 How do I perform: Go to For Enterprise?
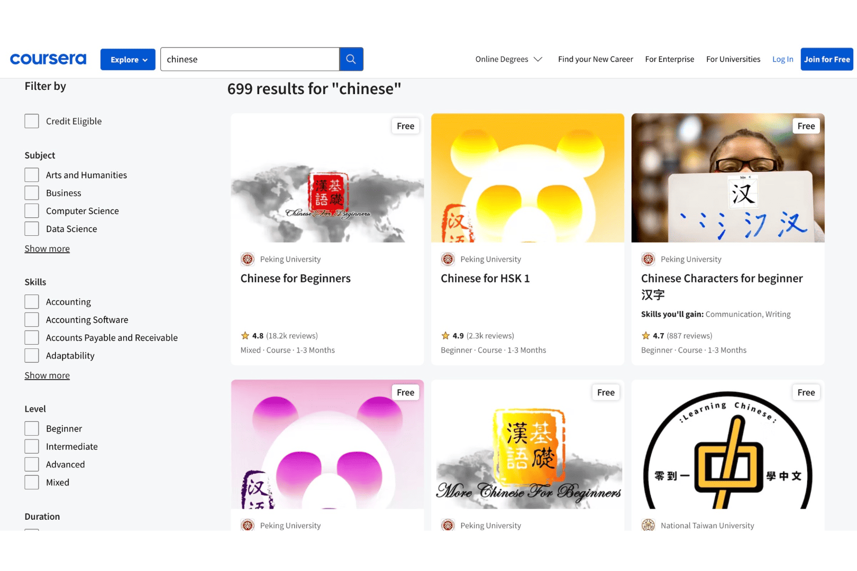pyautogui.click(x=670, y=59)
